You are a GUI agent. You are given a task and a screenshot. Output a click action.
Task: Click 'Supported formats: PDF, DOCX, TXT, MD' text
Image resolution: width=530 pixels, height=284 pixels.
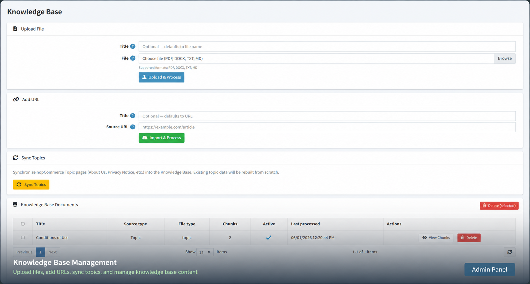(x=168, y=68)
